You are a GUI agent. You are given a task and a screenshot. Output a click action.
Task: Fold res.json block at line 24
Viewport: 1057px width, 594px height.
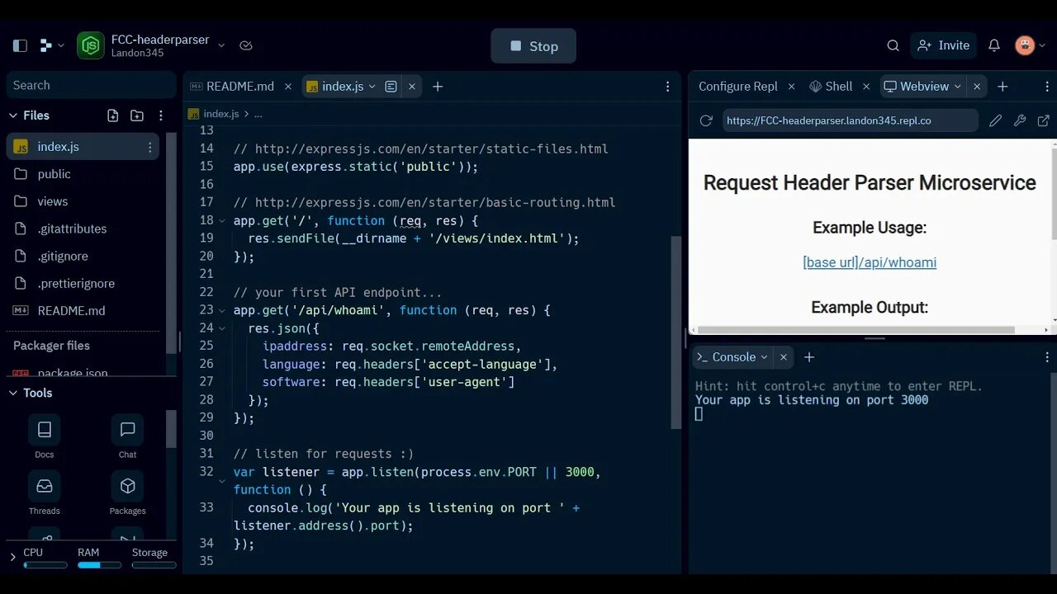(222, 328)
